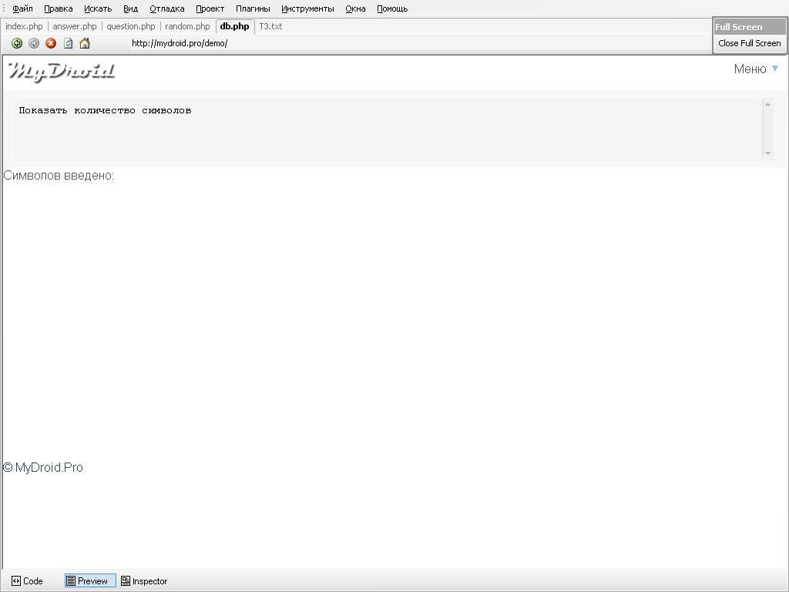Switch to the answer.php tab
Screen dimensions: 789x592
click(x=75, y=26)
